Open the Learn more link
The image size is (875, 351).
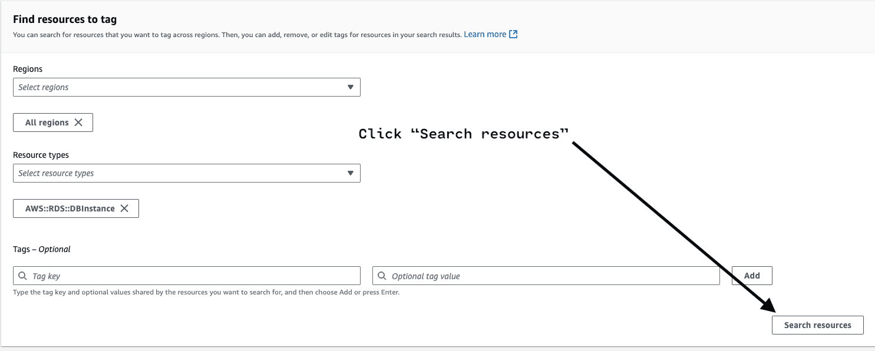point(484,34)
